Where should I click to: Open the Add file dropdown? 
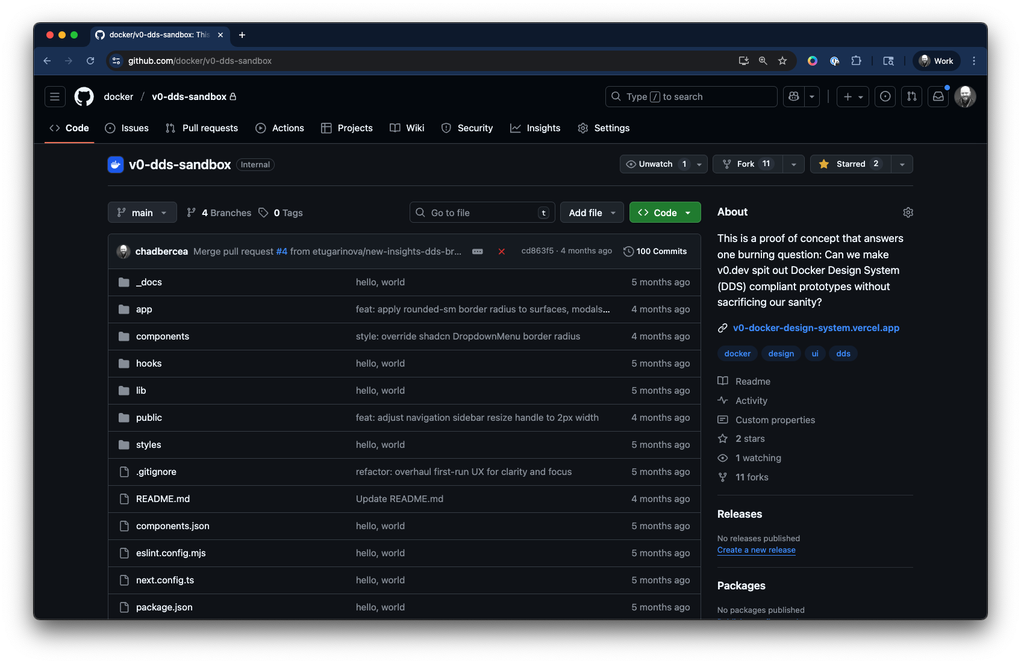coord(592,212)
